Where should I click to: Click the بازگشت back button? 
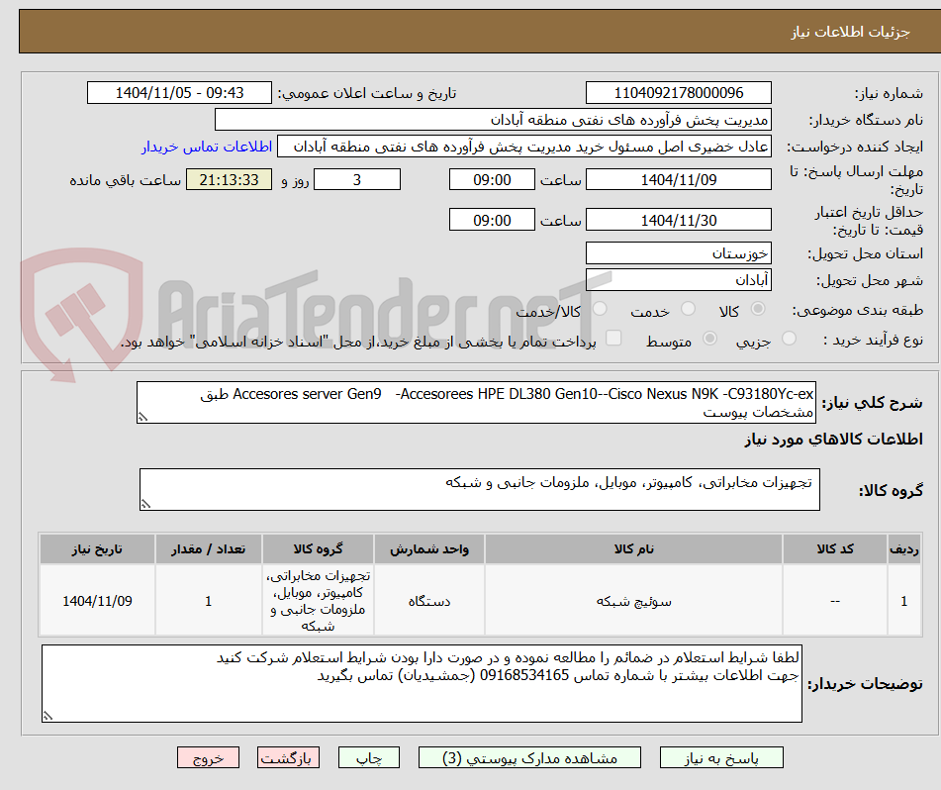coord(288,757)
